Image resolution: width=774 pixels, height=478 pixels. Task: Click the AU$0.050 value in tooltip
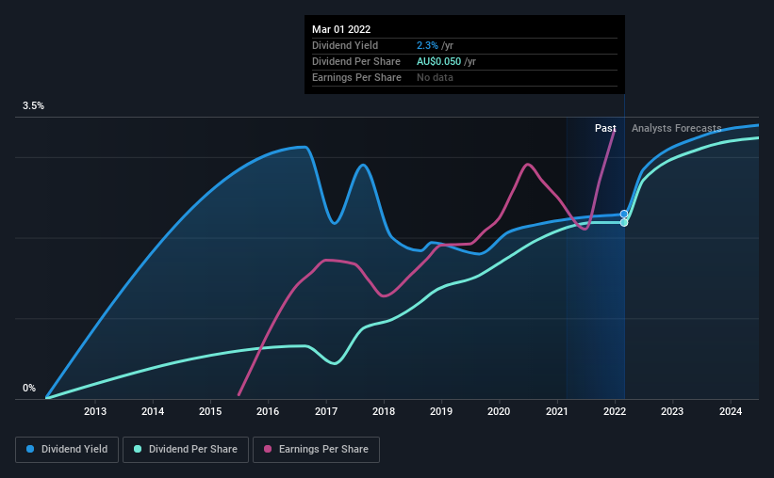(x=438, y=61)
